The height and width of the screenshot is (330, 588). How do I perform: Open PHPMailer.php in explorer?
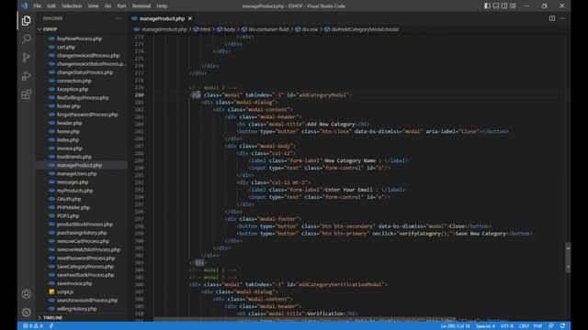73,207
